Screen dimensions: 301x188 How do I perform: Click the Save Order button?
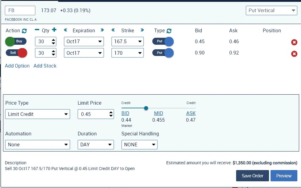tap(252, 176)
